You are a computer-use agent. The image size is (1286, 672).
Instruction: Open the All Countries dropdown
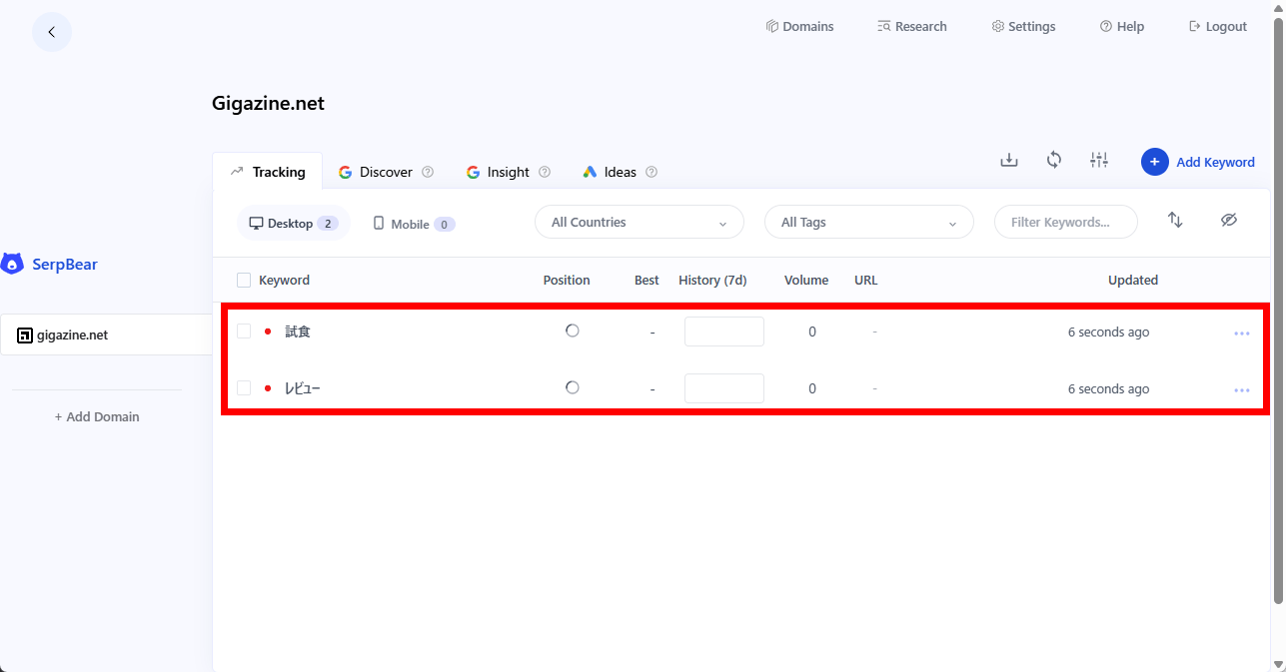(x=640, y=223)
